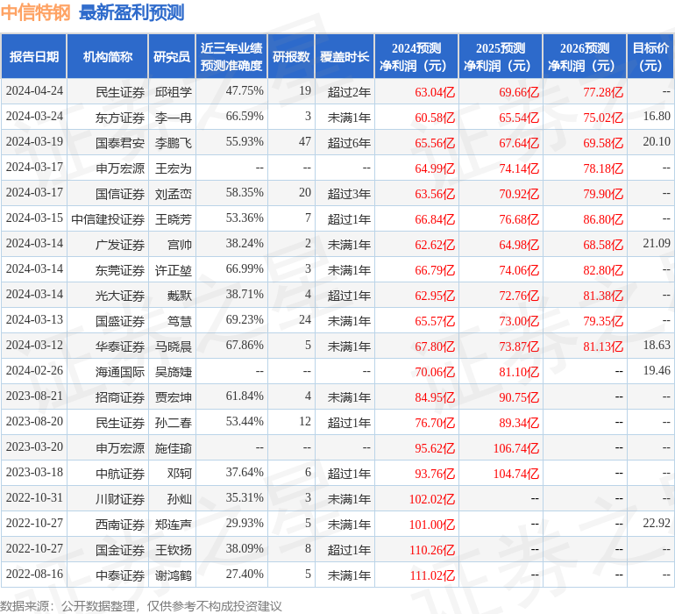The height and width of the screenshot is (614, 675).
Task: Click 中信建投证券 institution name
Action: pos(108,219)
